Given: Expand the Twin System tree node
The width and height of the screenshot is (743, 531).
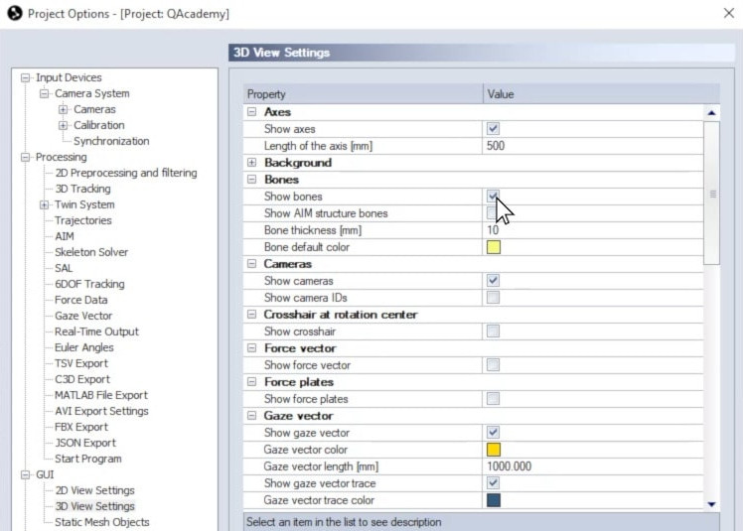Looking at the screenshot, I should tap(44, 204).
